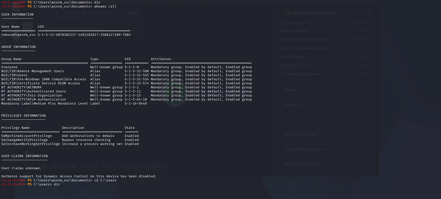Click the user avatar icon in entity panel
Image resolution: width=441 pixels, height=199 pixels.
coord(287,13)
